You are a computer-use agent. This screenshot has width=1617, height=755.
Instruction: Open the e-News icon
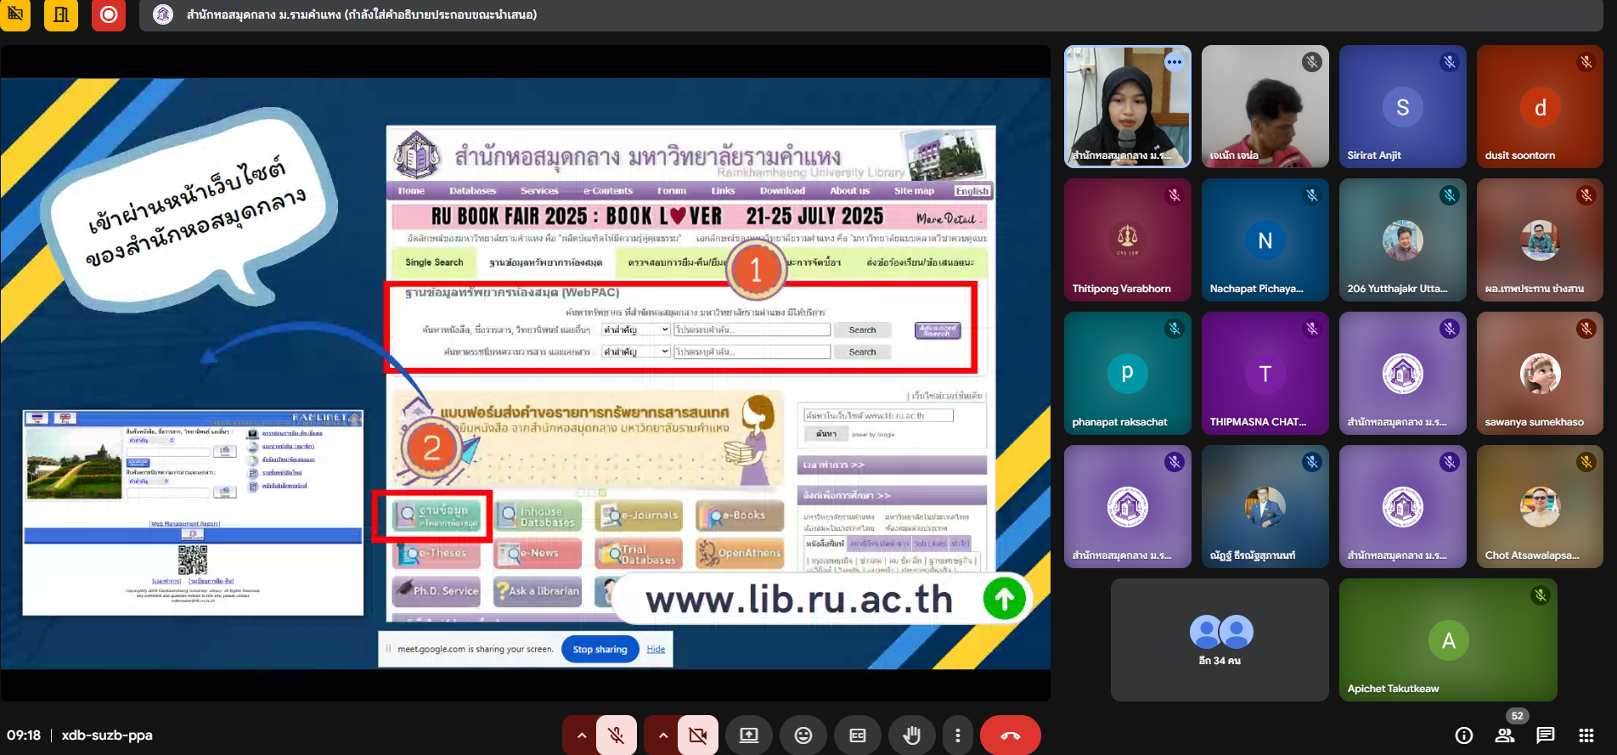pos(538,553)
